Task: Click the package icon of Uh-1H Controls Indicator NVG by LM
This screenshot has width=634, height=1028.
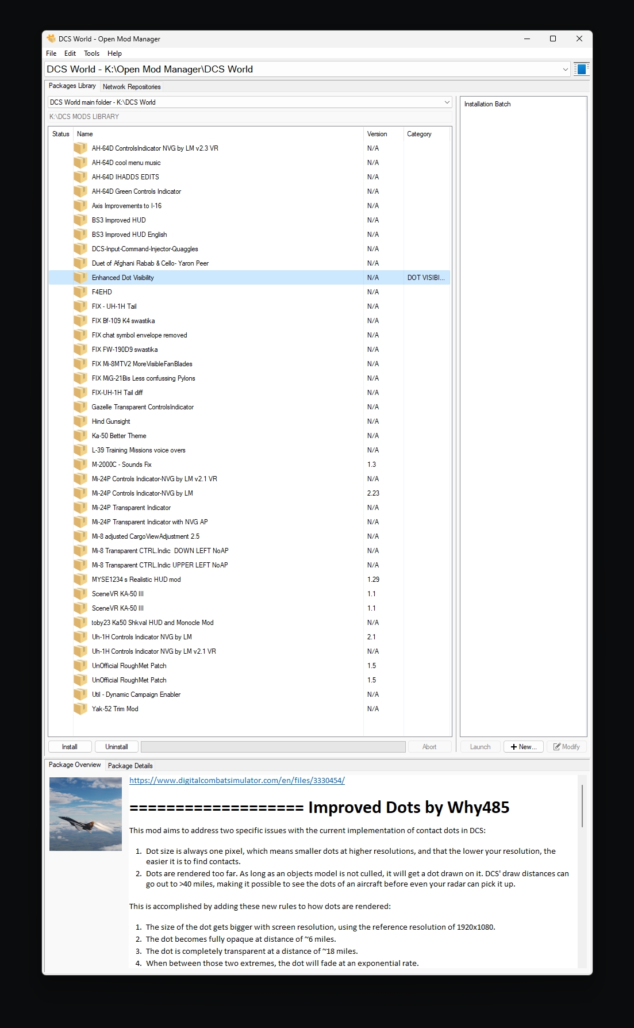Action: point(80,636)
